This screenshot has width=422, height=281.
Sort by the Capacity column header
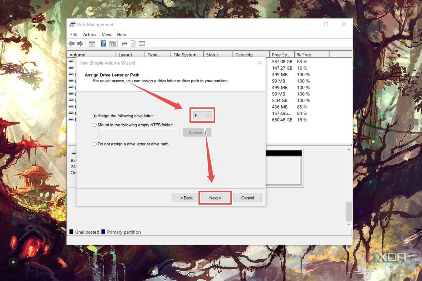[251, 54]
